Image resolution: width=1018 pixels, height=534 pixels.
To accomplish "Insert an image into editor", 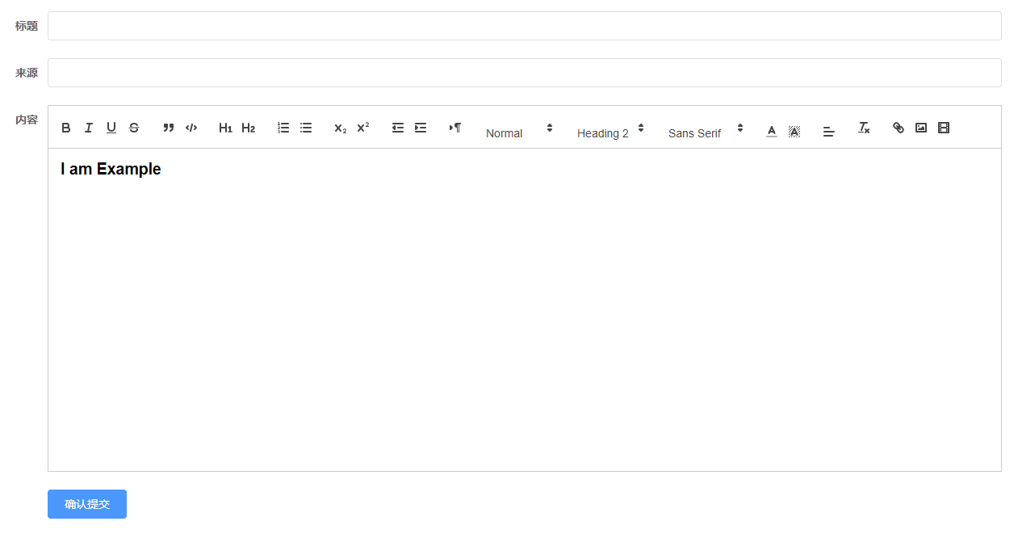I will (x=921, y=128).
